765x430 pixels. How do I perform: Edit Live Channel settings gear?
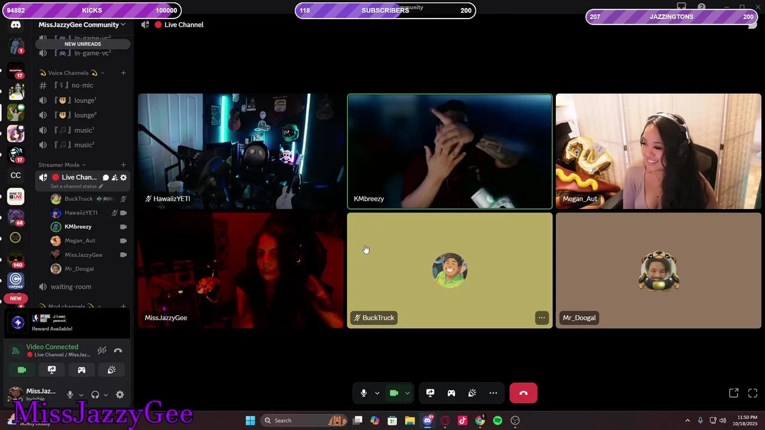[x=123, y=177]
